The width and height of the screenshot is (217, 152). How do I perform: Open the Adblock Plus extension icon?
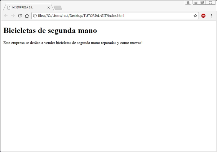[x=203, y=16]
